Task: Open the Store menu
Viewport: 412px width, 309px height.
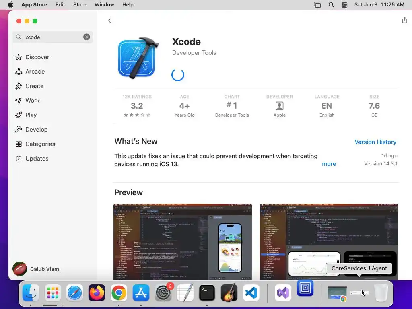Action: (80, 5)
